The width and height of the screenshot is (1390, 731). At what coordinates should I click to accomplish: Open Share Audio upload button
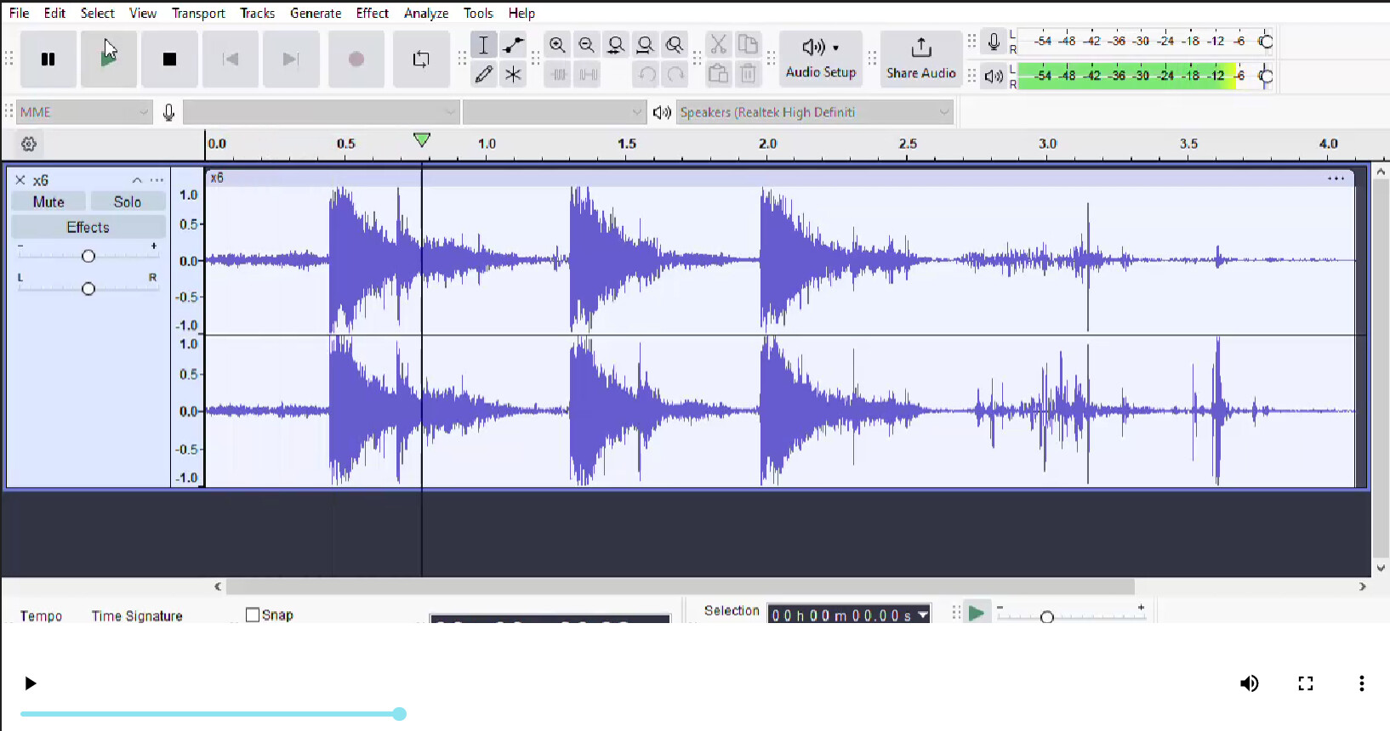920,59
